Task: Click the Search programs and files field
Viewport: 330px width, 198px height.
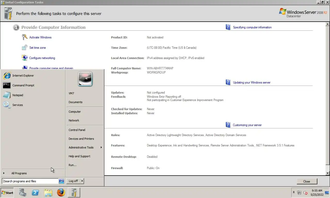Action: click(30, 181)
